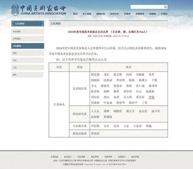Click the name 李春艳
Image resolution: width=193 pixels, height=169 pixels.
point(121,80)
